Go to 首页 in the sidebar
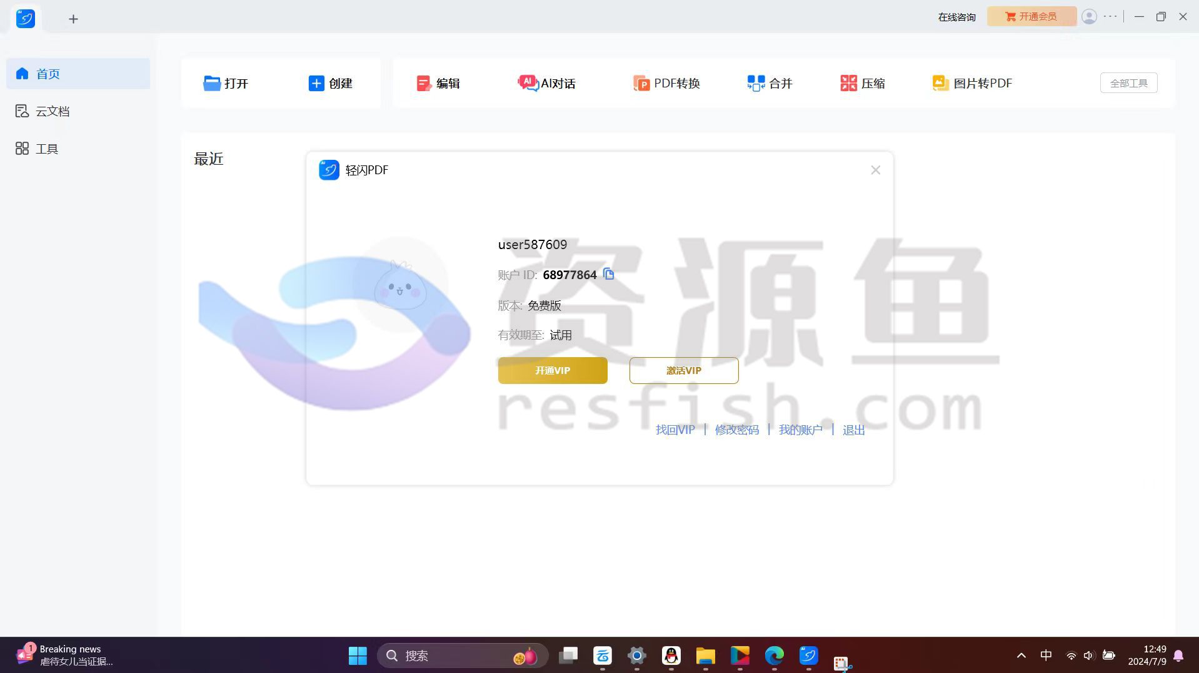Viewport: 1199px width, 673px height. tap(78, 74)
